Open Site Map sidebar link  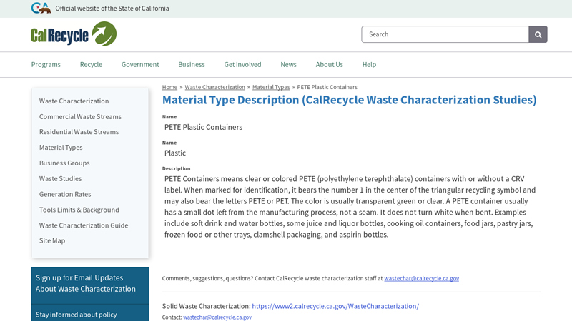click(52, 240)
